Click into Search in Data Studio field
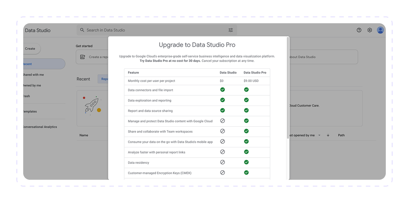Image resolution: width=409 pixels, height=203 pixels. [157, 30]
